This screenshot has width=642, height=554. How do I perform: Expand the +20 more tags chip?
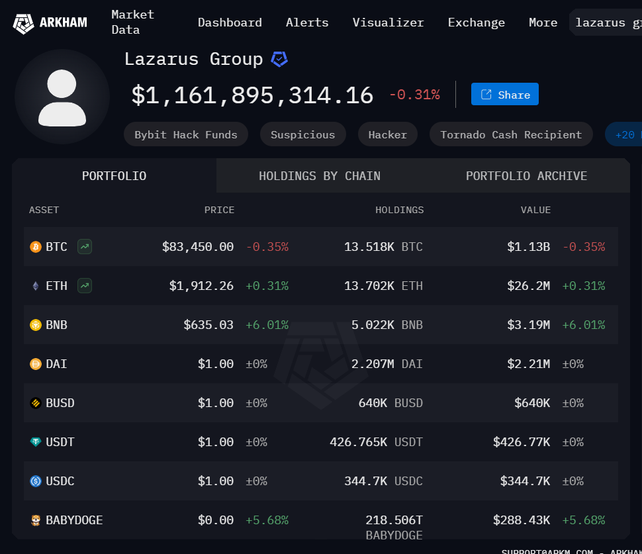pos(623,134)
